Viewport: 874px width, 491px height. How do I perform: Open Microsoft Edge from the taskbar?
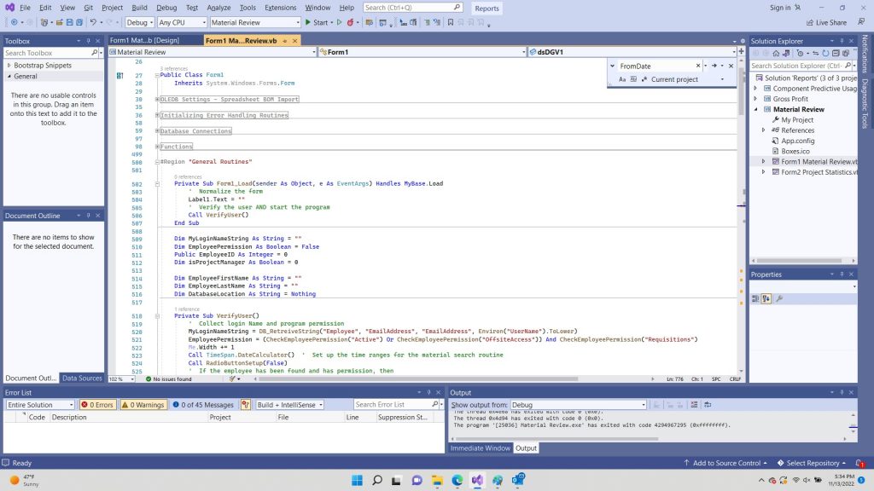tap(457, 481)
